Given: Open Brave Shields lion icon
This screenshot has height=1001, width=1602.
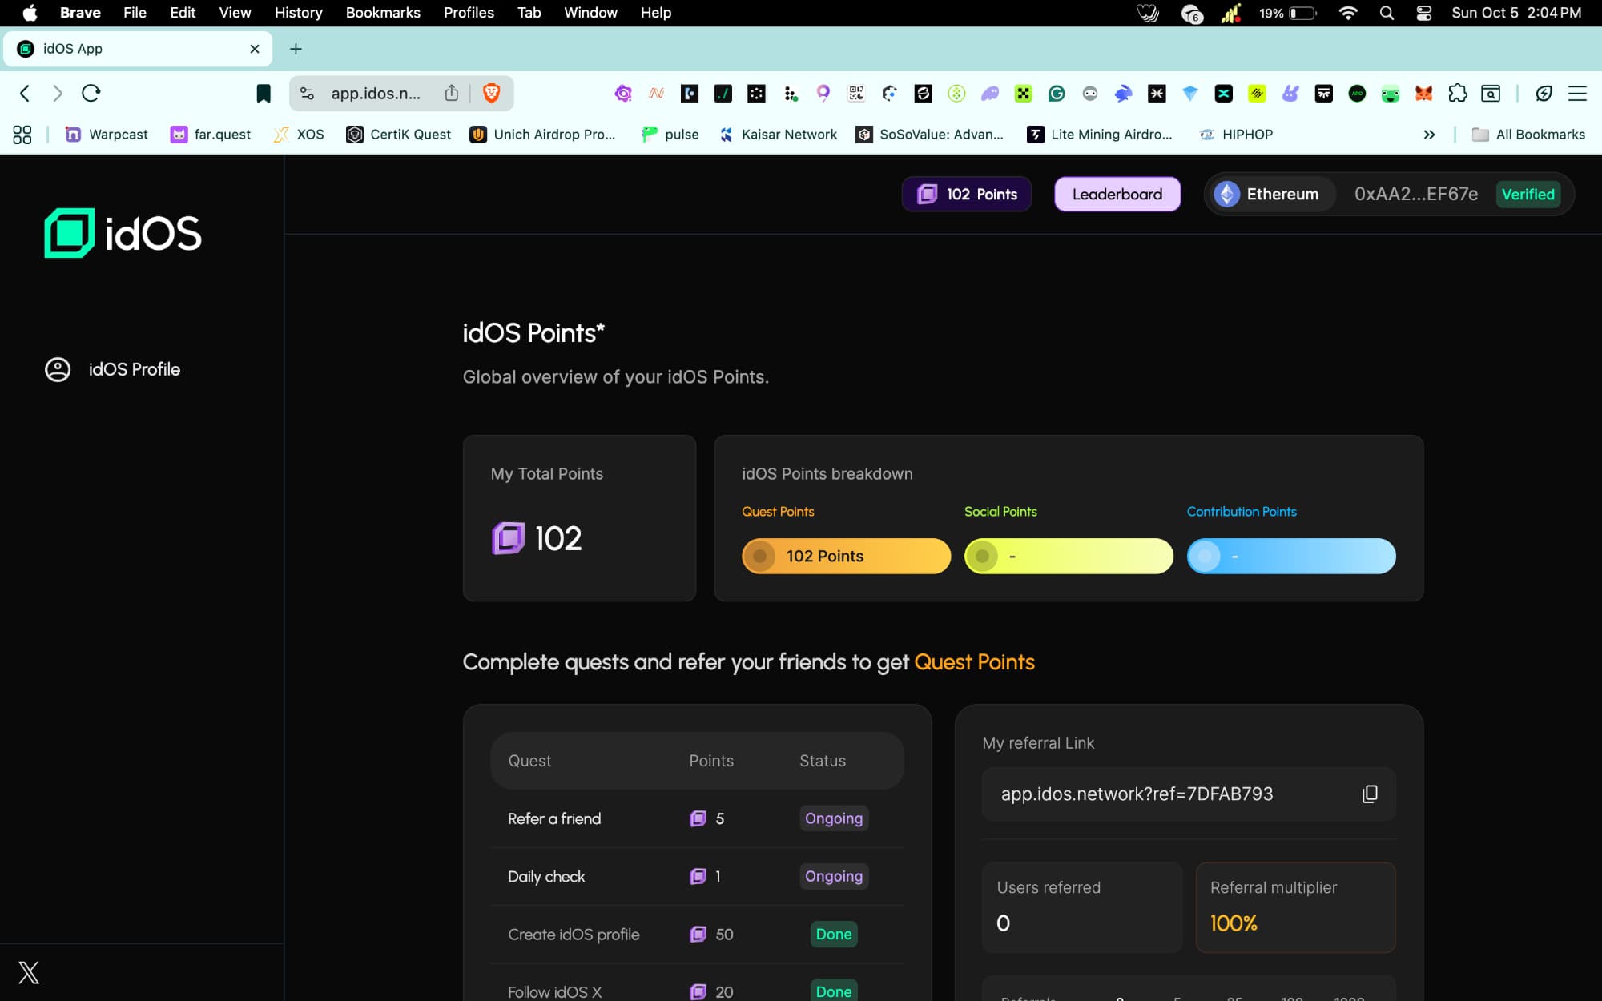Looking at the screenshot, I should tap(492, 94).
